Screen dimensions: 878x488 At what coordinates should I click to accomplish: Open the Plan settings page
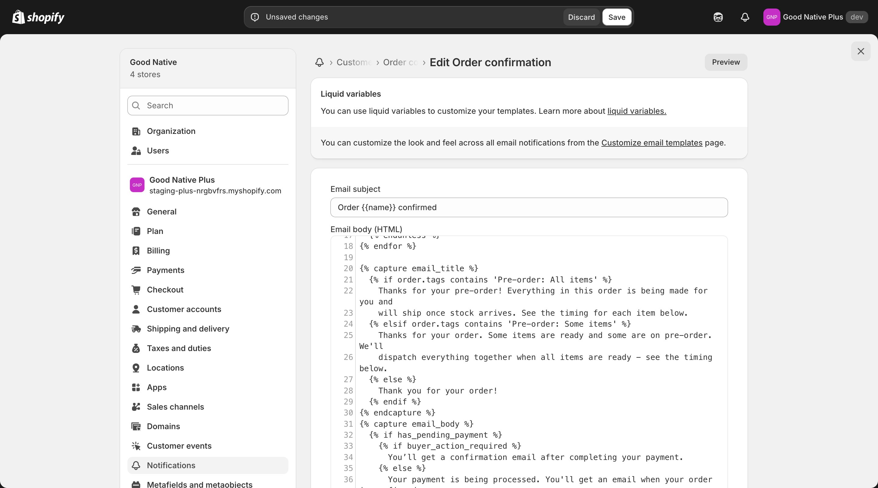(208, 231)
